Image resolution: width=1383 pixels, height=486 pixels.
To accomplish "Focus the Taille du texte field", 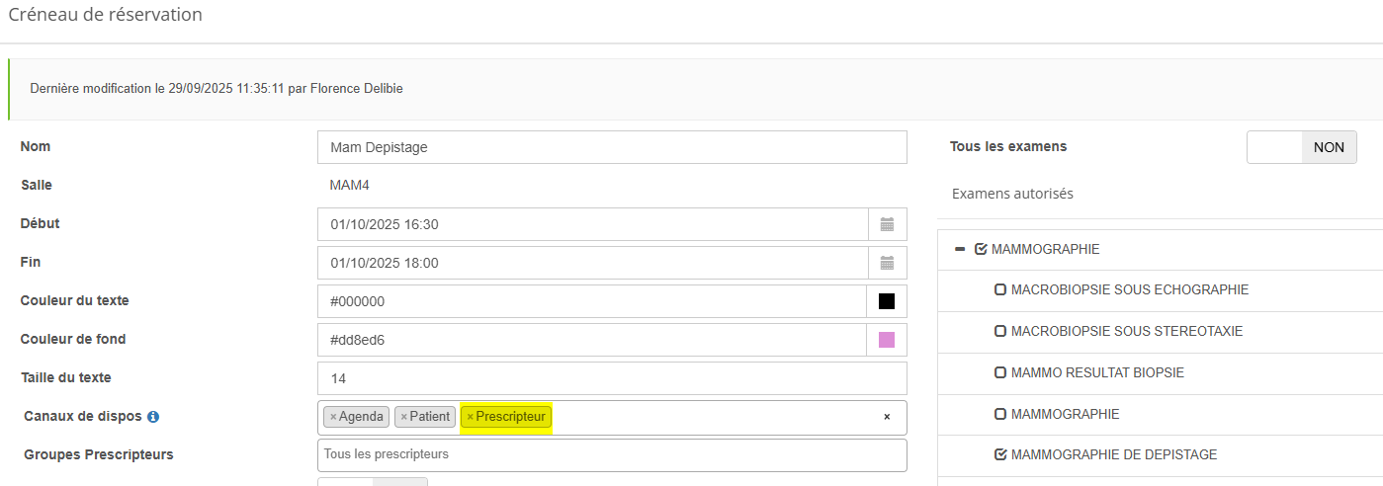I will pos(612,378).
